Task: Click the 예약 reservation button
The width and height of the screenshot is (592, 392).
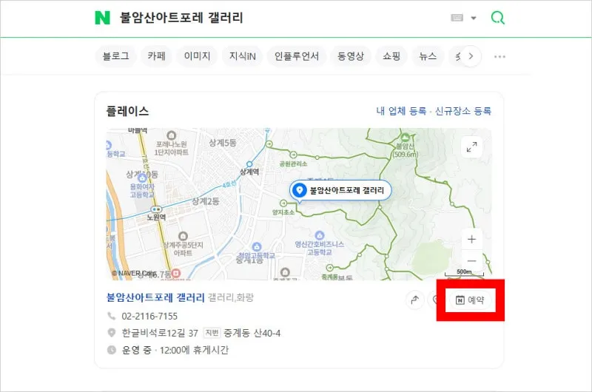Action: coord(470,300)
